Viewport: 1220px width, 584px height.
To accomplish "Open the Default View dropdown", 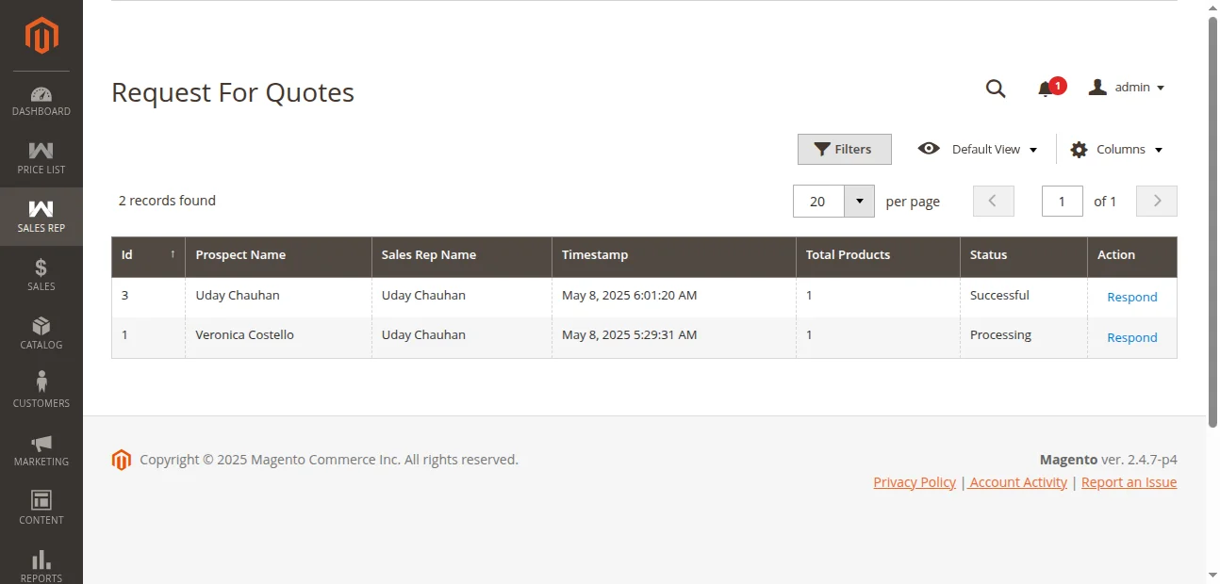I will [978, 149].
